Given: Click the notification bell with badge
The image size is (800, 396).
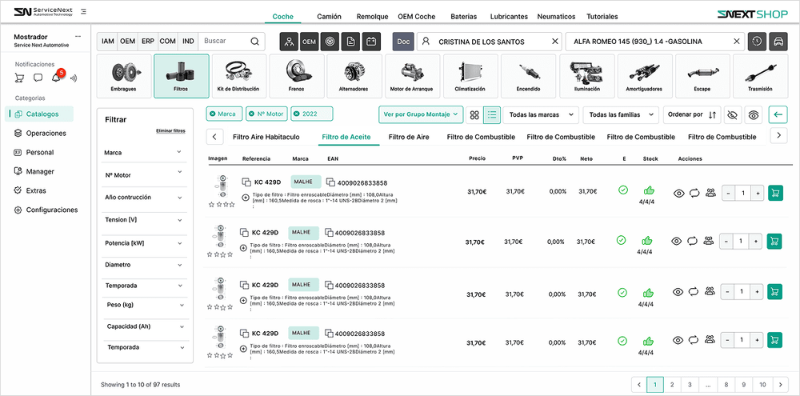Looking at the screenshot, I should [x=57, y=77].
